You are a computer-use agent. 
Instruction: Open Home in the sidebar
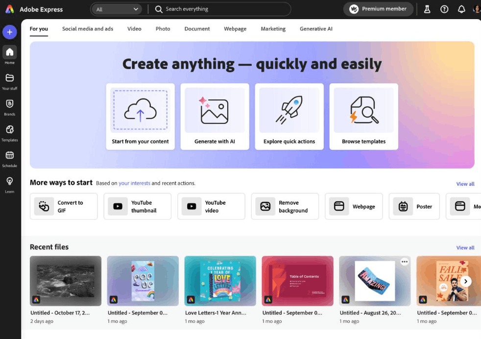click(x=9, y=55)
